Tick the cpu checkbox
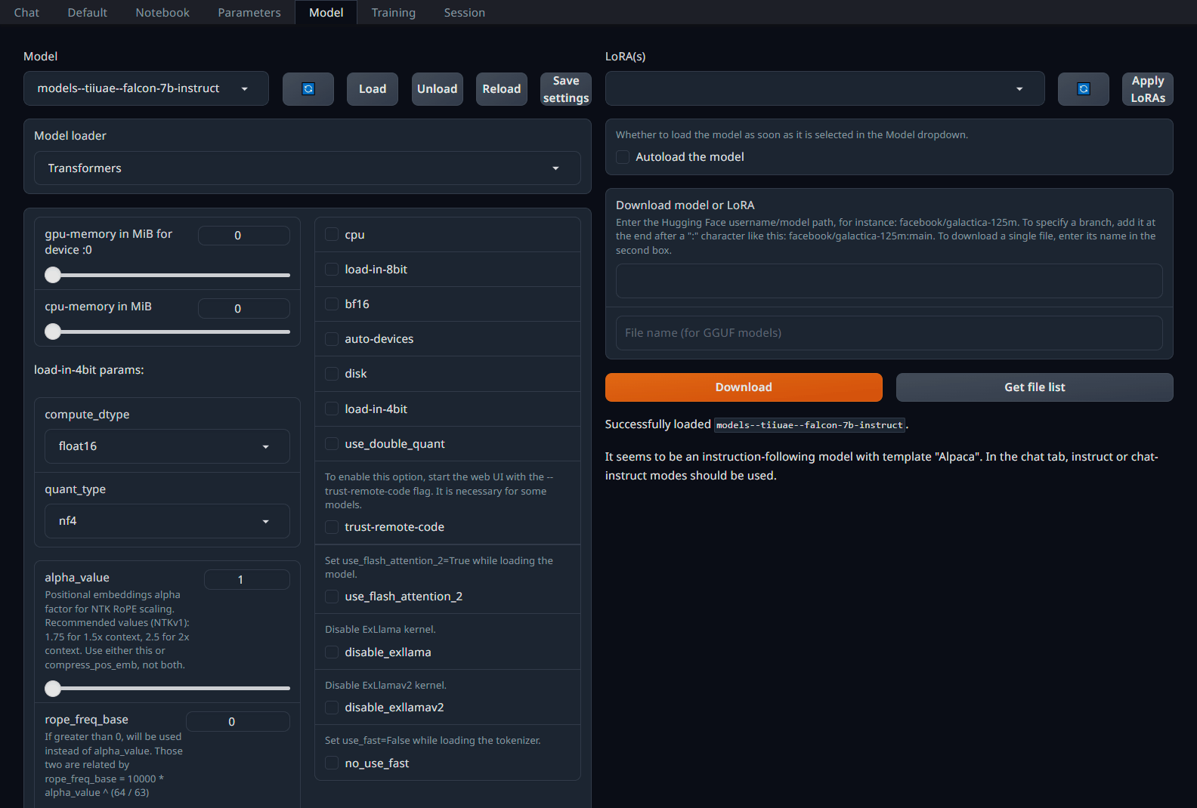The height and width of the screenshot is (808, 1197). tap(332, 234)
